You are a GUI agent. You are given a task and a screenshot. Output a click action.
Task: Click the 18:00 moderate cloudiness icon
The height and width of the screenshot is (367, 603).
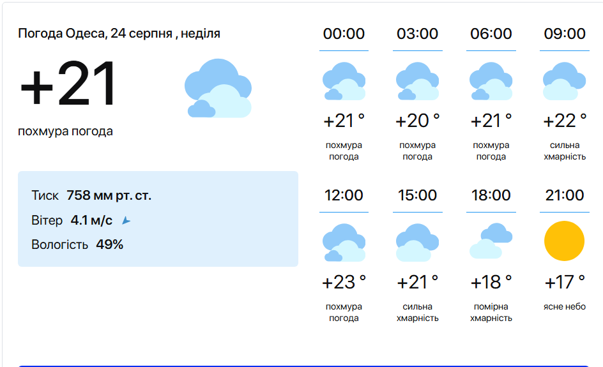[491, 241]
